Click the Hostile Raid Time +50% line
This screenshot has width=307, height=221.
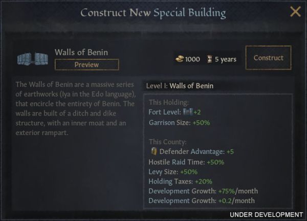coord(186,162)
